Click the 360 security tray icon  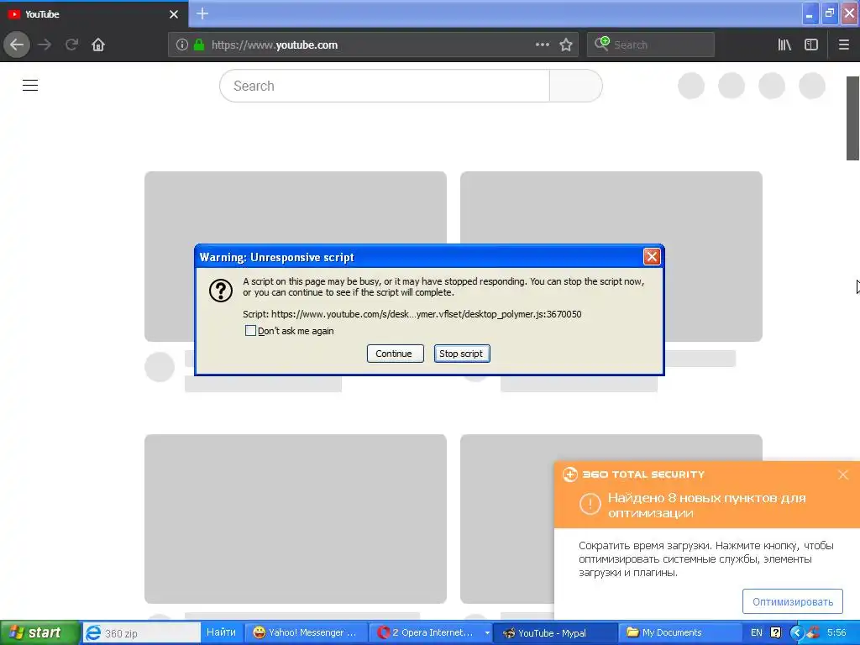813,632
